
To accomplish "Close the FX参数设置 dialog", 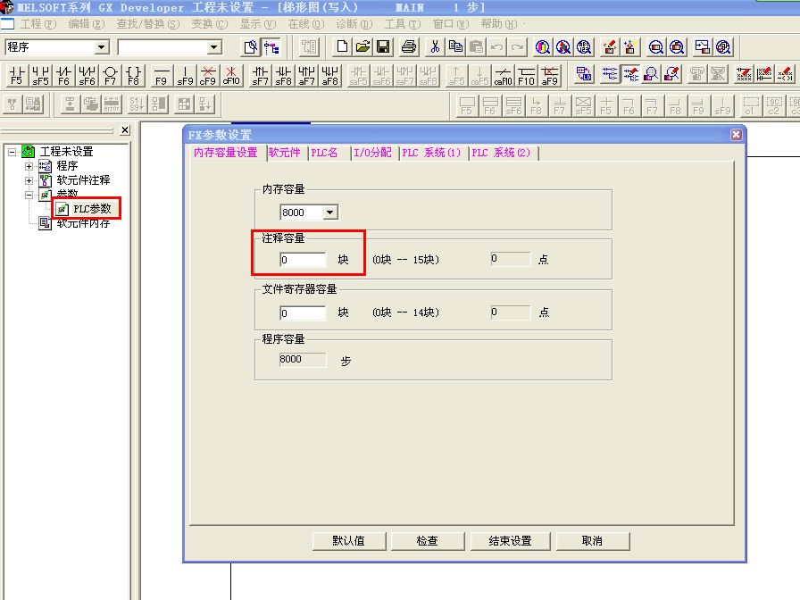I will pos(736,135).
